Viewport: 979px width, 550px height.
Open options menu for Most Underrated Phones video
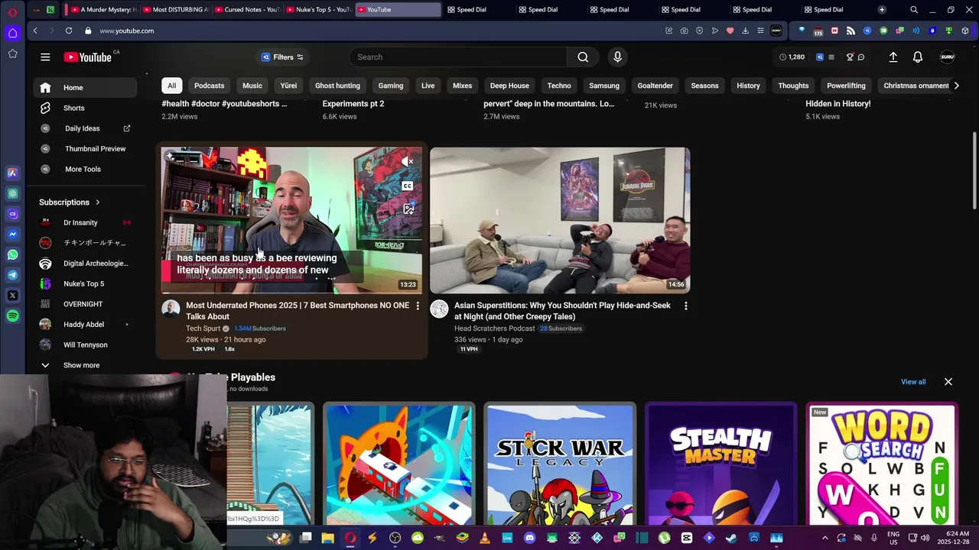(x=417, y=306)
